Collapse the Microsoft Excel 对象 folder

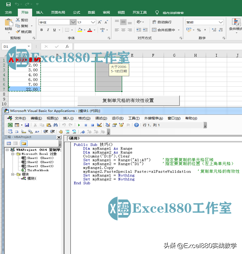[13, 154]
